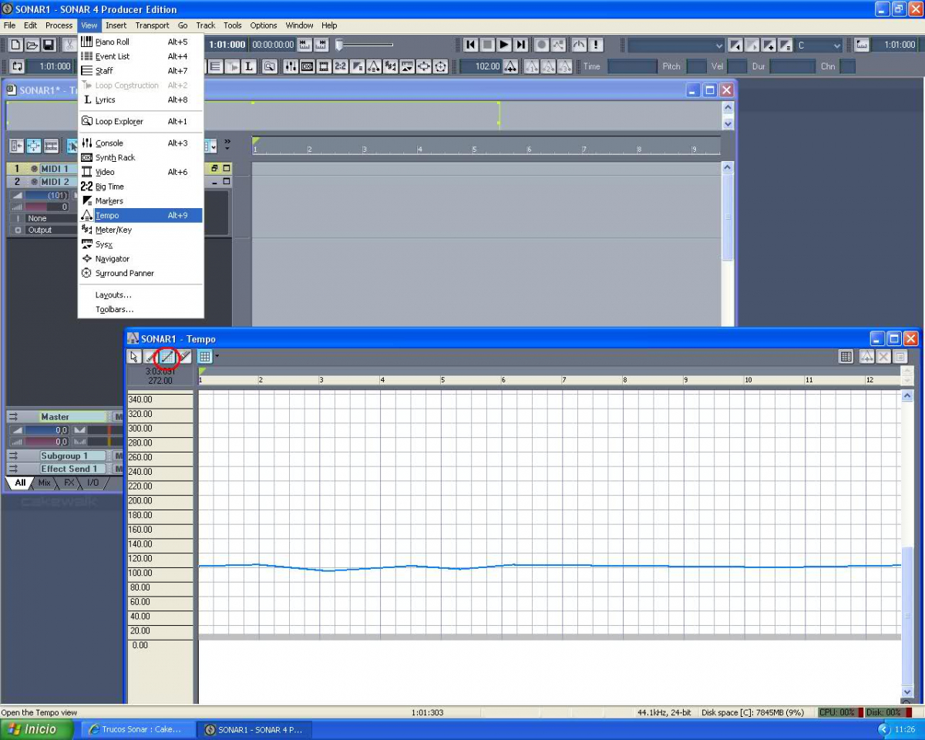
Task: Toggle the loop on/off button
Action: pos(17,66)
